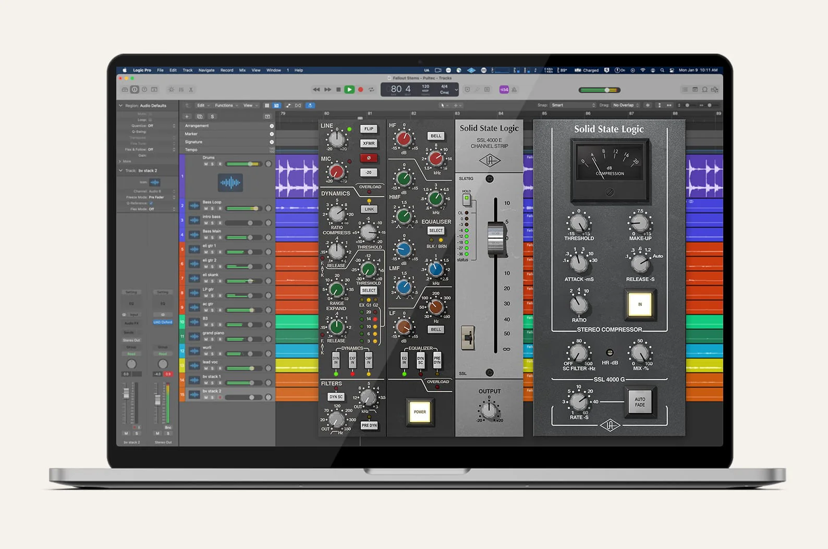Mute the Drums track
Screen dimensions: 828x549
pyautogui.click(x=206, y=164)
